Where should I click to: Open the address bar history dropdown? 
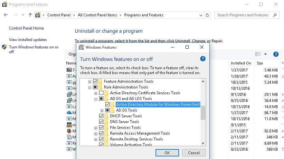201,15
